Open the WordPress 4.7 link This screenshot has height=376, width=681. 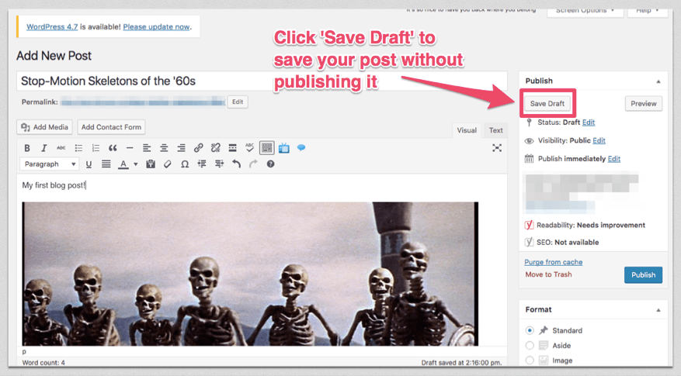point(52,27)
